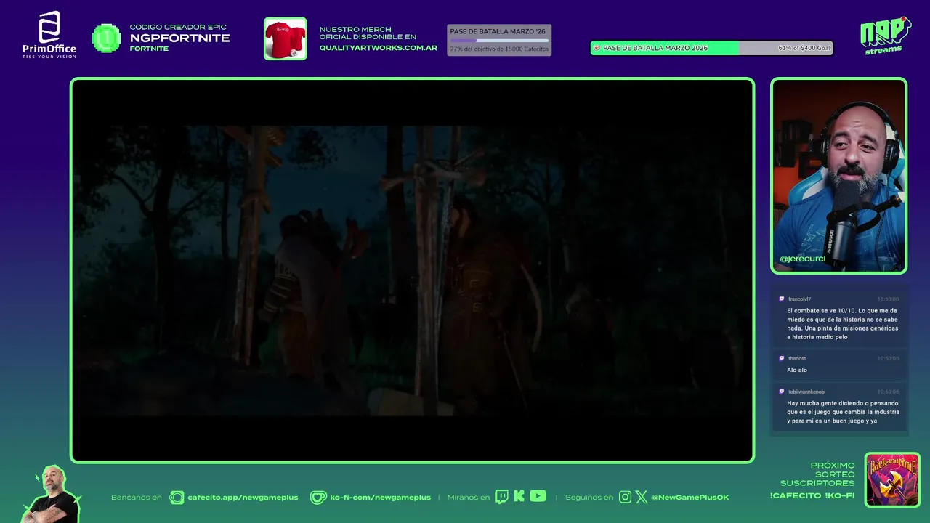Click the 'Bancanos en' label

pyautogui.click(x=136, y=498)
